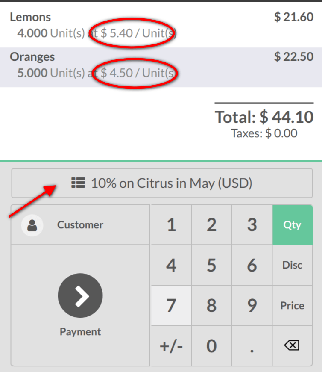Switch numpad to Price mode

292,306
